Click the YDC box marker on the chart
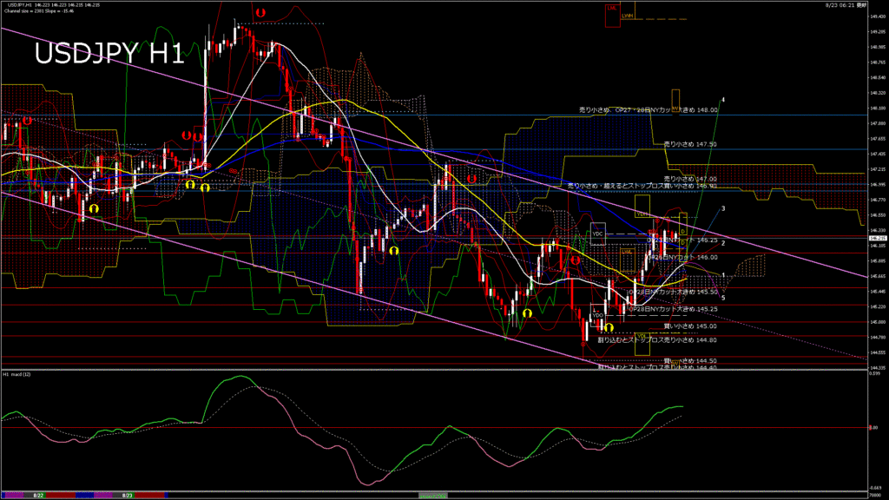Screen dimensions: 889x500 point(597,233)
